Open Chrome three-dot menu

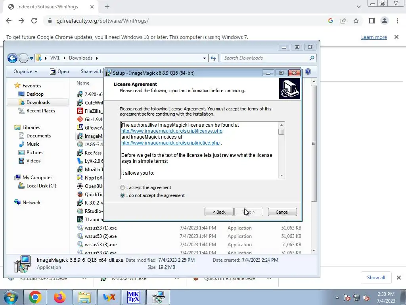click(397, 21)
